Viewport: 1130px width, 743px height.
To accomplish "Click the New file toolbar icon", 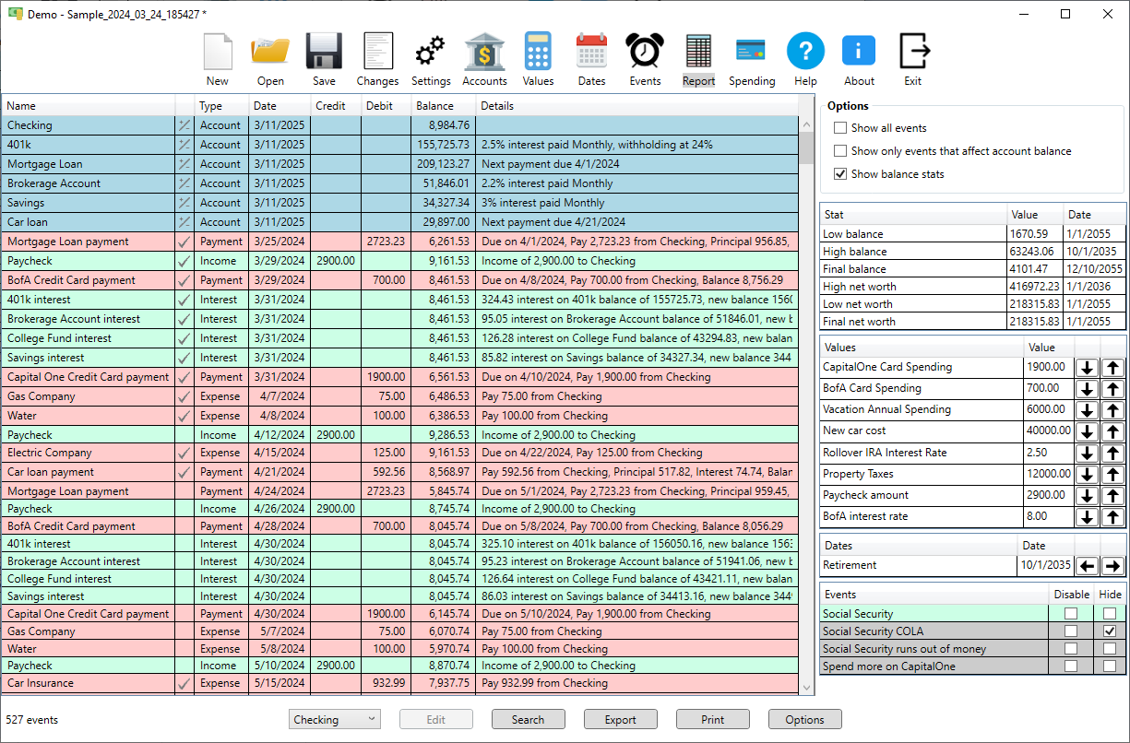I will (x=218, y=59).
